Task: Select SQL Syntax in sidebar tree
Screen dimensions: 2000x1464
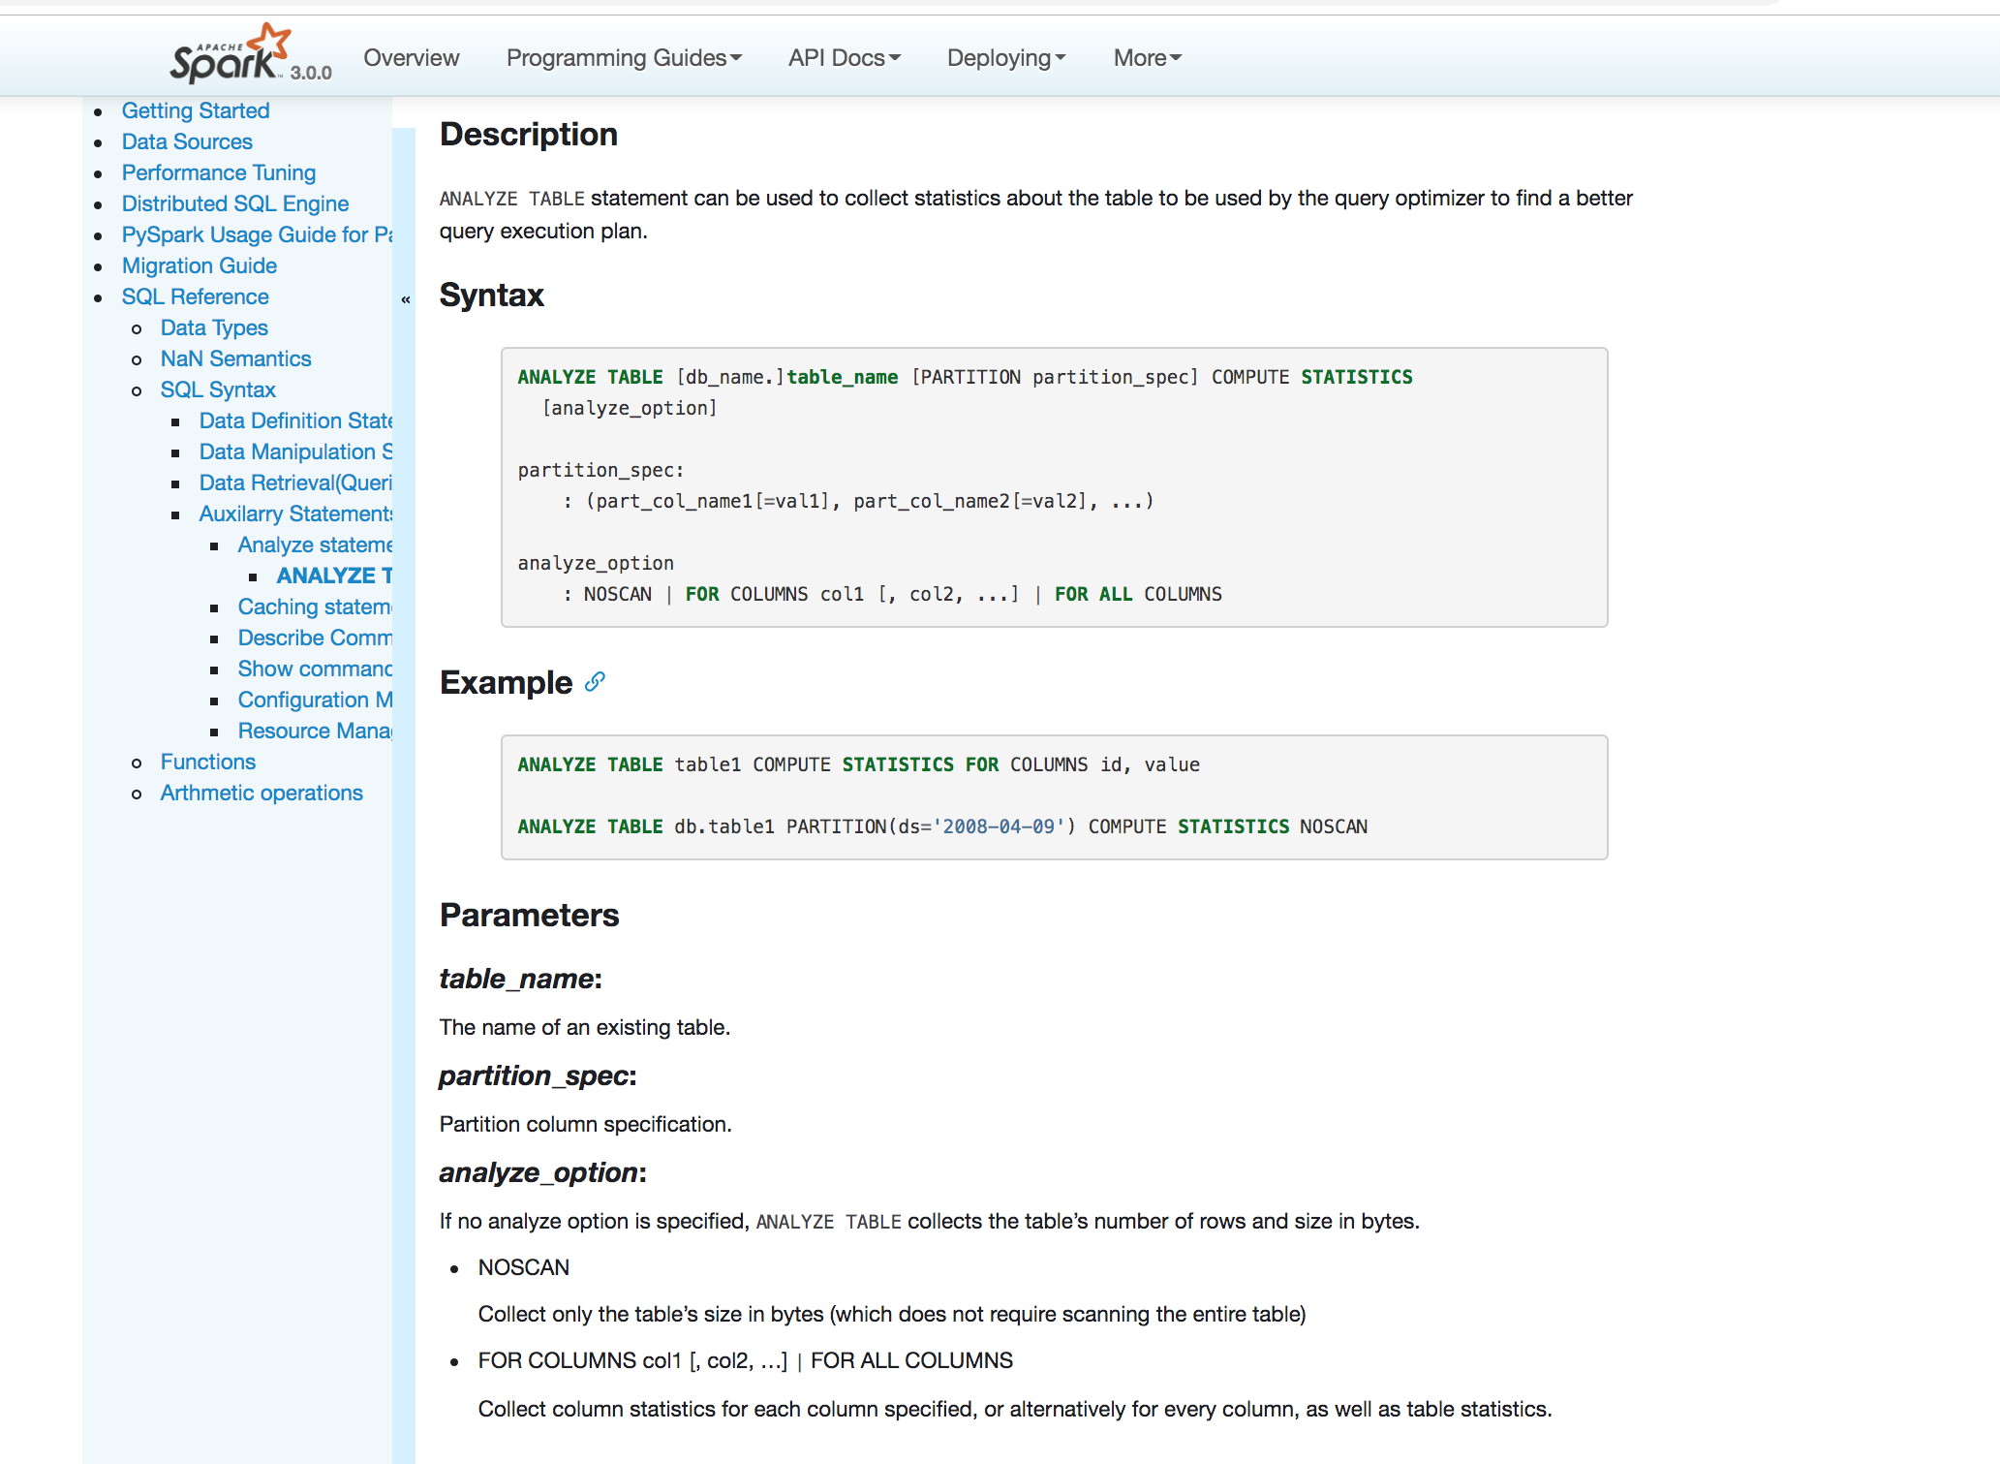Action: (x=218, y=389)
